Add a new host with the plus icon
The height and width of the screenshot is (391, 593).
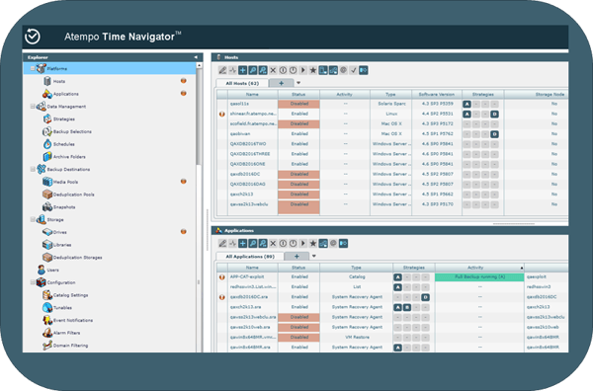point(243,70)
